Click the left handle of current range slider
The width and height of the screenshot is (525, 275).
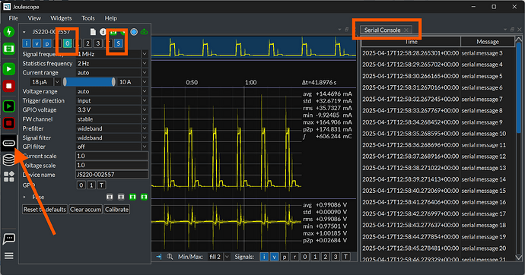point(65,82)
